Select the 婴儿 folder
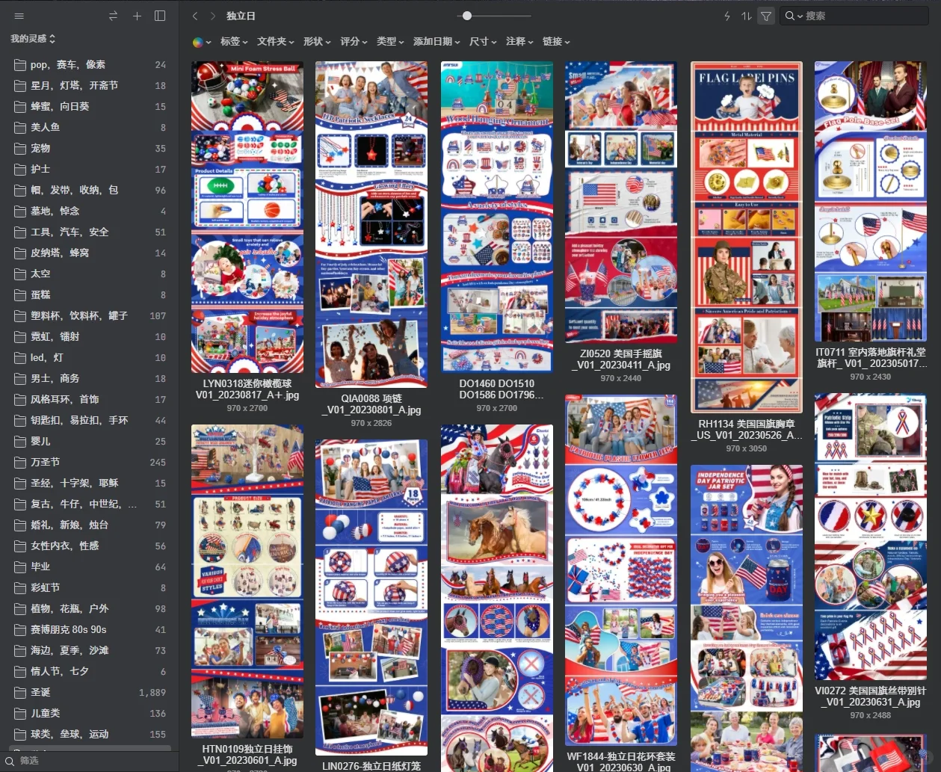Screen dimensions: 941x772 click(90, 442)
